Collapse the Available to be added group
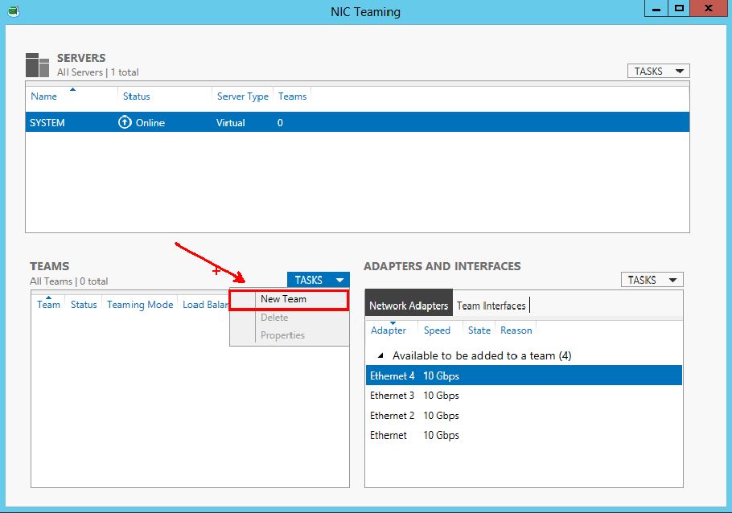This screenshot has width=732, height=513. point(380,355)
